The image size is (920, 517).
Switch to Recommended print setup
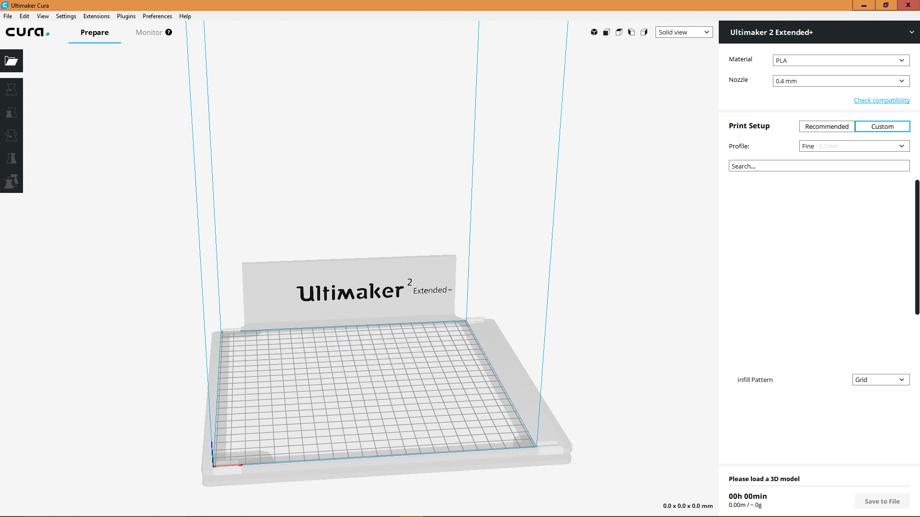tap(827, 126)
